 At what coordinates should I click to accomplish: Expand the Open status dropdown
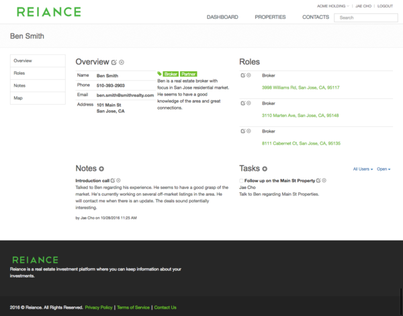tap(384, 169)
